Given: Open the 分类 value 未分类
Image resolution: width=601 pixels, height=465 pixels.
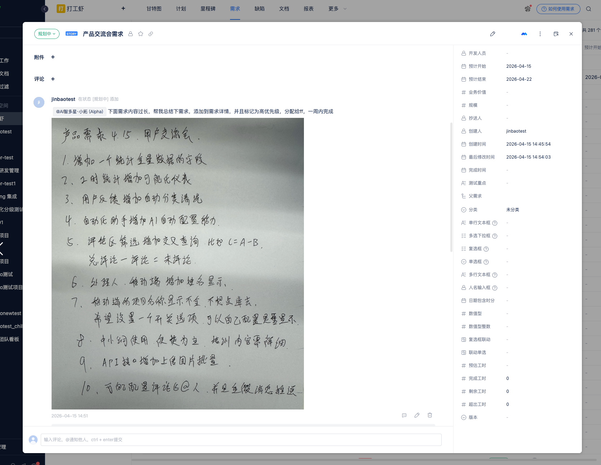Looking at the screenshot, I should (513, 210).
